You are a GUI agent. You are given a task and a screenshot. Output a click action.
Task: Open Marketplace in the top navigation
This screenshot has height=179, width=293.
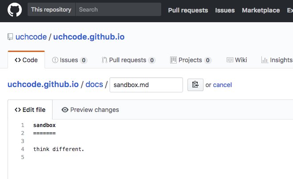click(261, 10)
